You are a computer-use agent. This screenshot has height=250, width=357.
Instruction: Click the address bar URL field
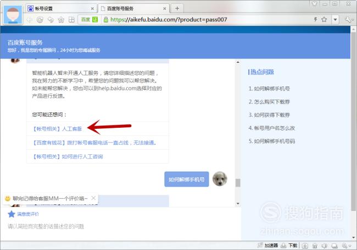[x=169, y=20]
